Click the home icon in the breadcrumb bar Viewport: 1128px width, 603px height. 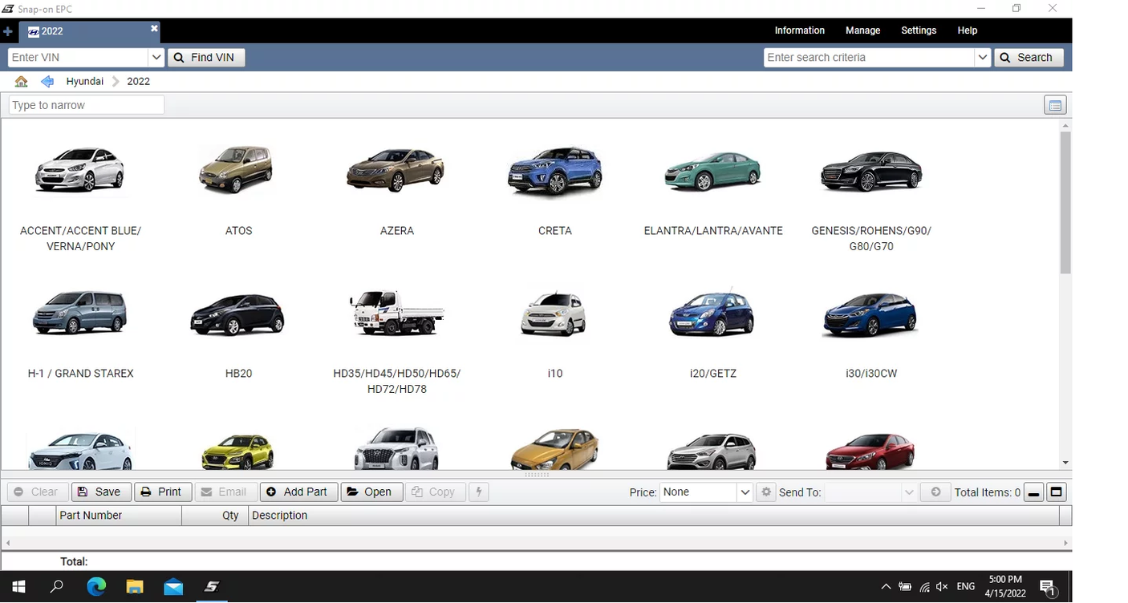pos(20,81)
